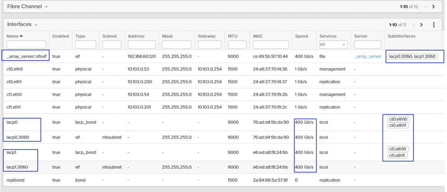Focus the Gateway filter field
Screen dimensions: 447x192
(210, 44)
